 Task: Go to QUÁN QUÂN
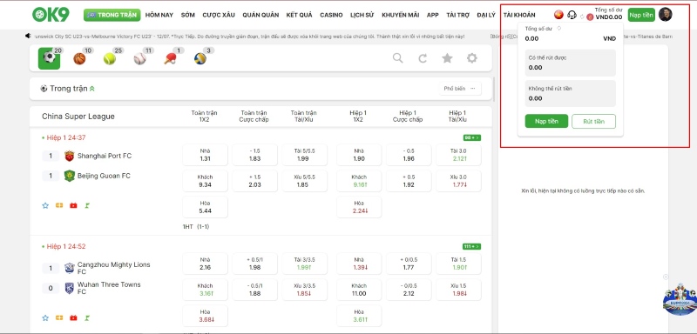(x=261, y=15)
